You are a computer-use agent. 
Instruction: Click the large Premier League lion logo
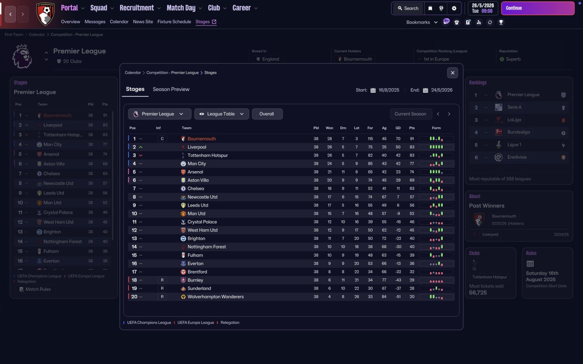click(x=22, y=56)
